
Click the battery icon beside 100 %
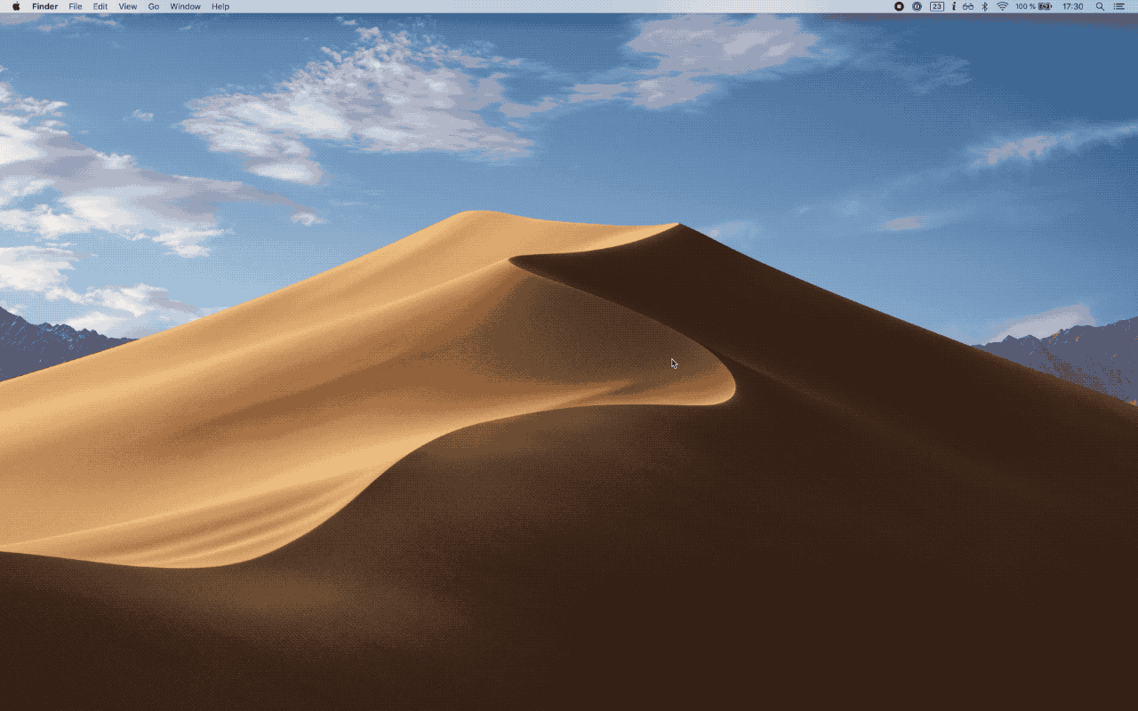1046,6
